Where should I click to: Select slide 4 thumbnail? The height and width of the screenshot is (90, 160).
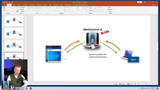14,56
